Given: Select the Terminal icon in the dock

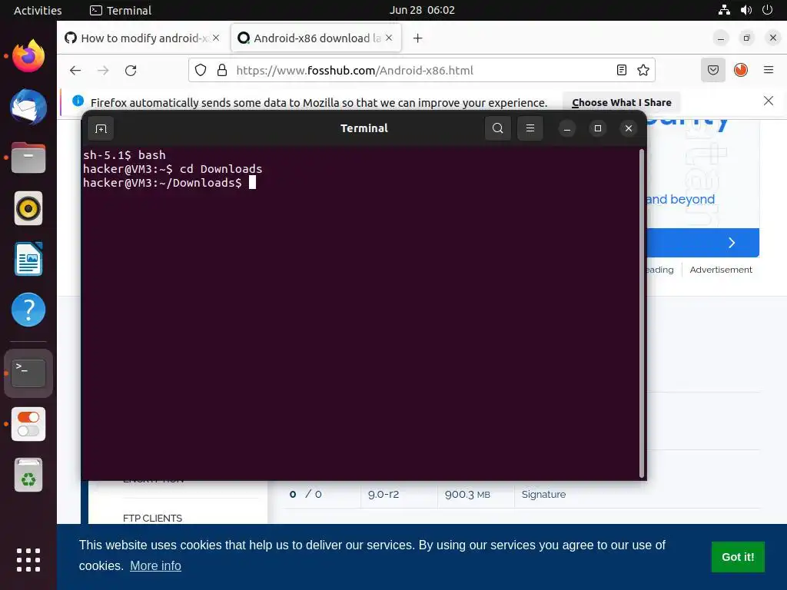Looking at the screenshot, I should [28, 373].
